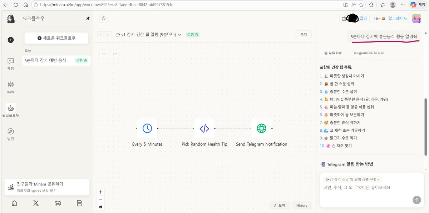Screen dimensions: 429x213
Task: Go to browser home page icon
Action: tap(26, 5)
